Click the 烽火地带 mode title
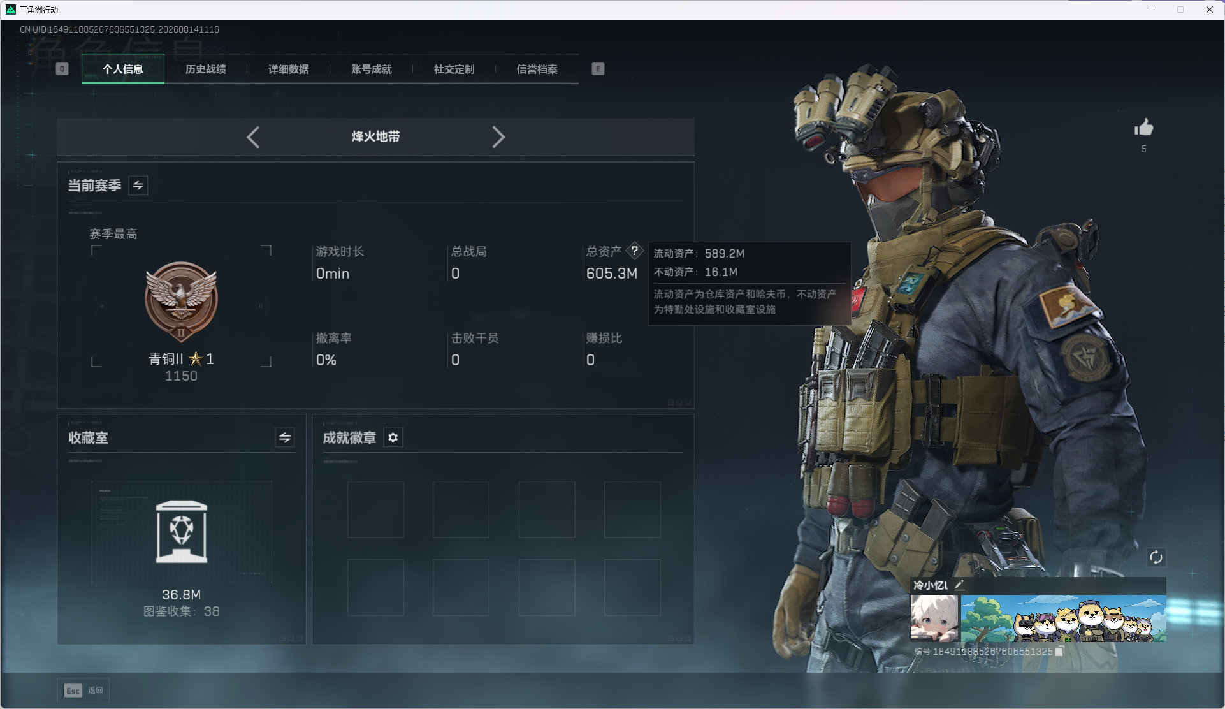The width and height of the screenshot is (1225, 709). [376, 136]
